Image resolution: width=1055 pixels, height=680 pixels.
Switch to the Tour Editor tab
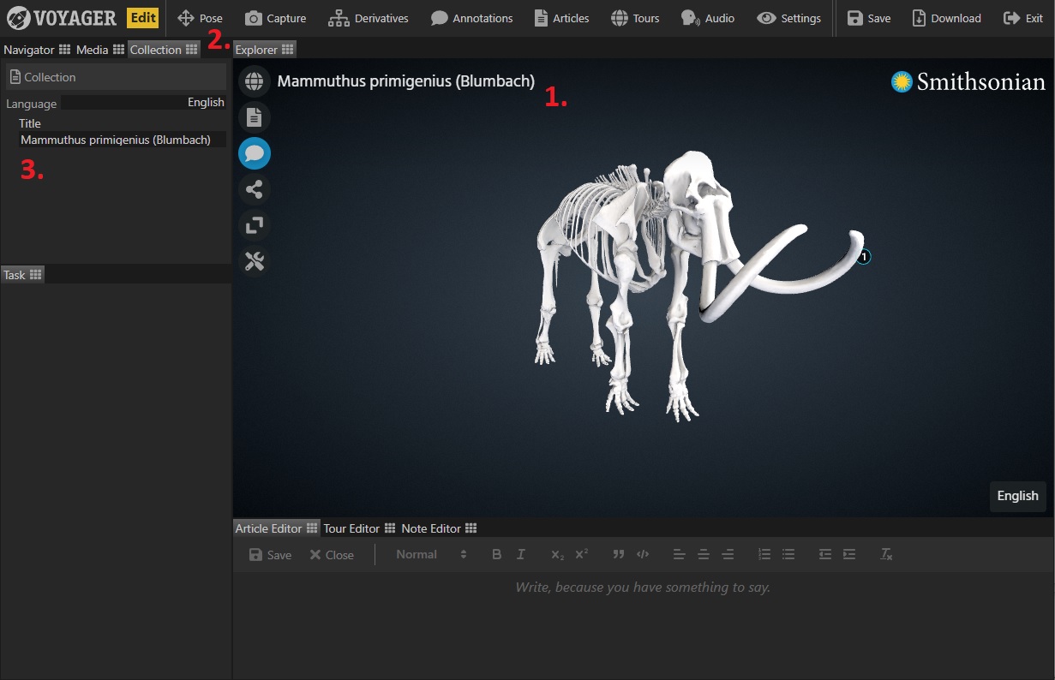(351, 528)
